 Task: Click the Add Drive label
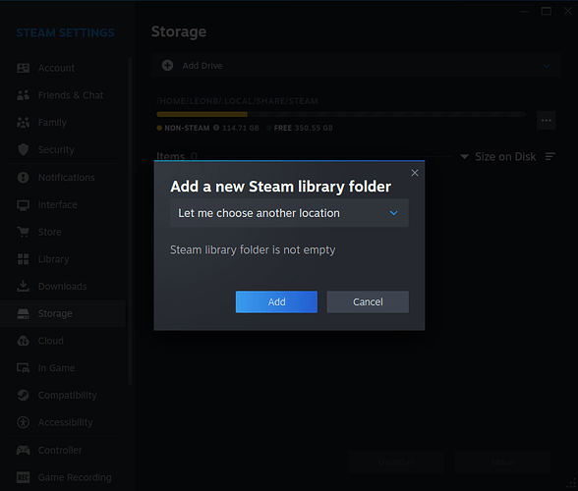202,66
